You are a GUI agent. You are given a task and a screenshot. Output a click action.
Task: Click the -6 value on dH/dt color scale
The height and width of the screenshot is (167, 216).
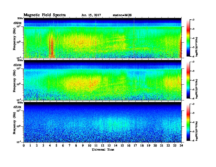click(193, 56)
